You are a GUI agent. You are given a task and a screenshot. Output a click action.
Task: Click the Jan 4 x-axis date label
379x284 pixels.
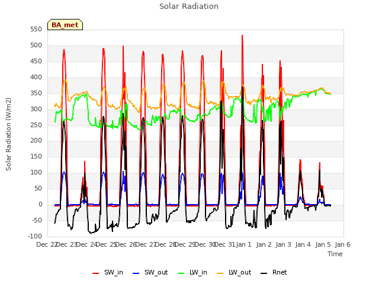click(x=303, y=244)
